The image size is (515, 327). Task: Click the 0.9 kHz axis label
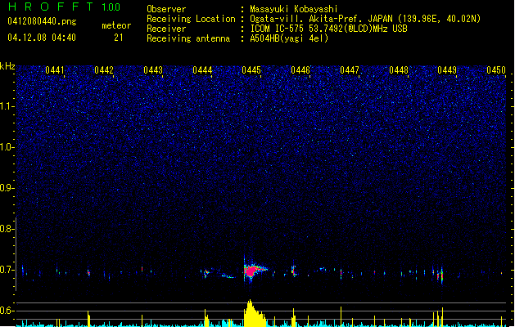click(7, 188)
